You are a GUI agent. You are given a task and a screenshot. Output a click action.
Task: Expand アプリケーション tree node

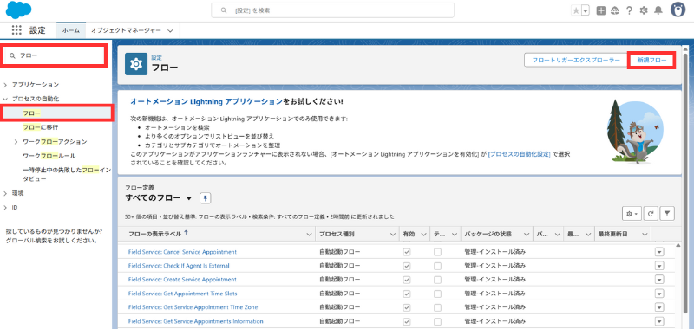click(x=5, y=84)
